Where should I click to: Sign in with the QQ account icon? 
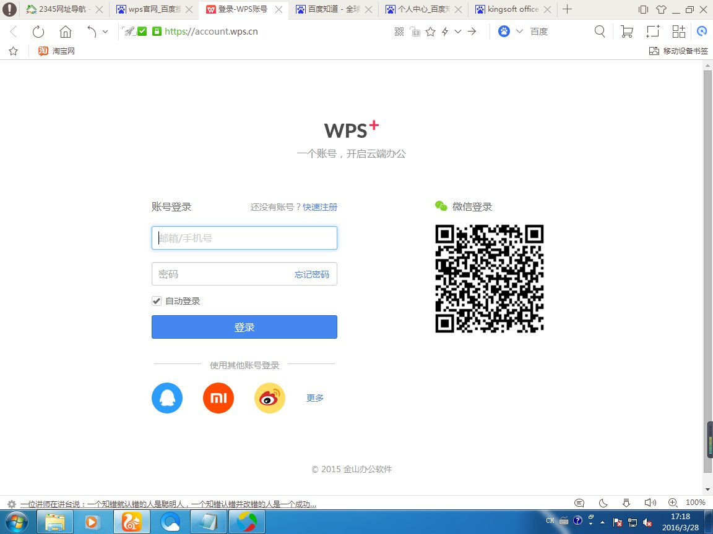[166, 397]
